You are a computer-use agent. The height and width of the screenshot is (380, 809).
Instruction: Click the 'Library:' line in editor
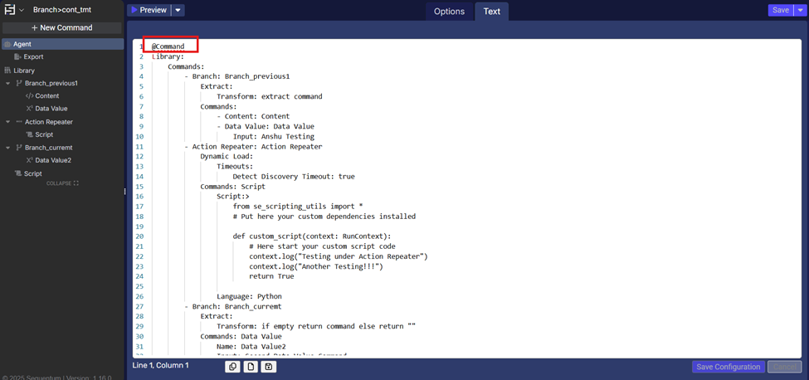coord(168,56)
